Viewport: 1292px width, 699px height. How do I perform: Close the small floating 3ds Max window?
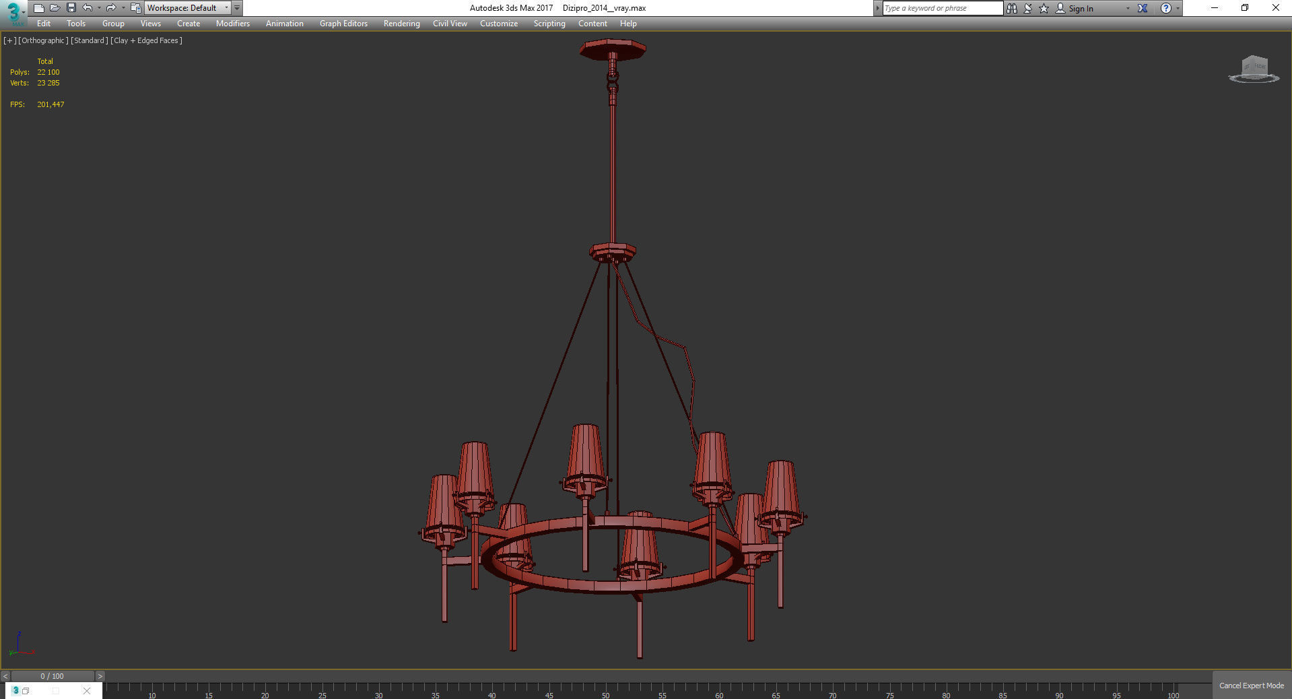click(x=87, y=691)
